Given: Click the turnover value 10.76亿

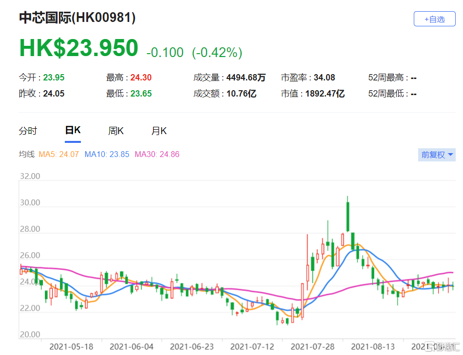Looking at the screenshot, I should [241, 94].
